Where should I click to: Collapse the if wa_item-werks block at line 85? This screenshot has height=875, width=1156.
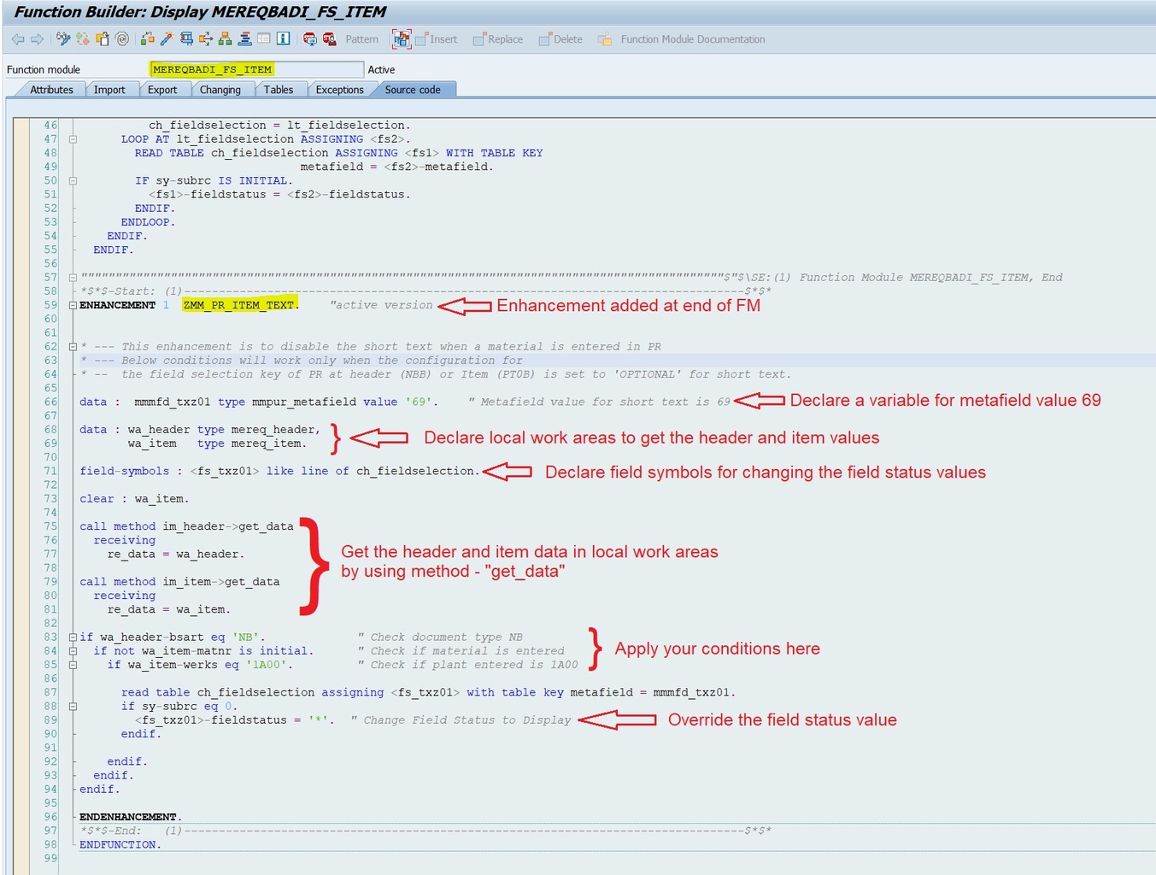pos(73,665)
